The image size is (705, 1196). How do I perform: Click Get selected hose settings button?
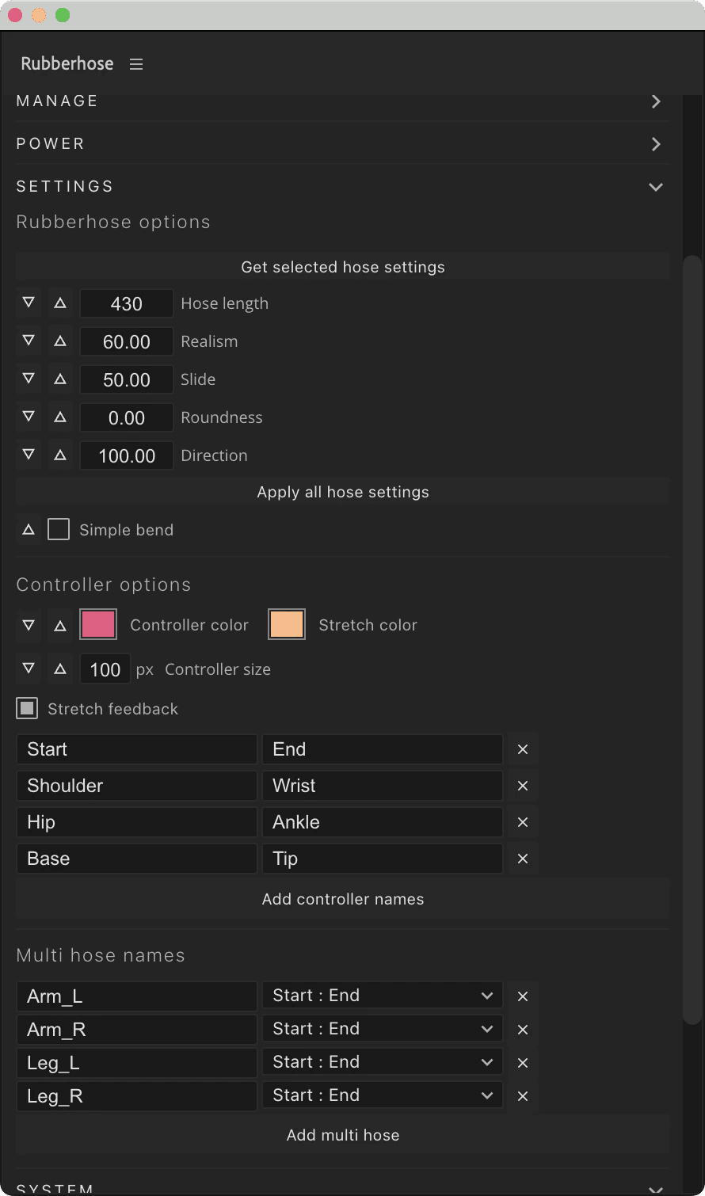pyautogui.click(x=343, y=267)
